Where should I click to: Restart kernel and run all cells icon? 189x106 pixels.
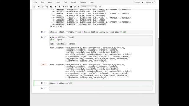click(x=78, y=7)
